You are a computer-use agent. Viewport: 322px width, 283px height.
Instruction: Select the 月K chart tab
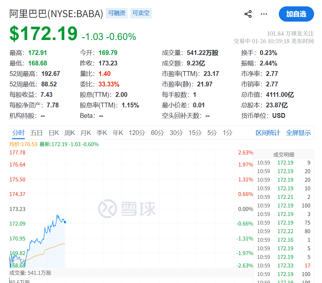[86, 133]
